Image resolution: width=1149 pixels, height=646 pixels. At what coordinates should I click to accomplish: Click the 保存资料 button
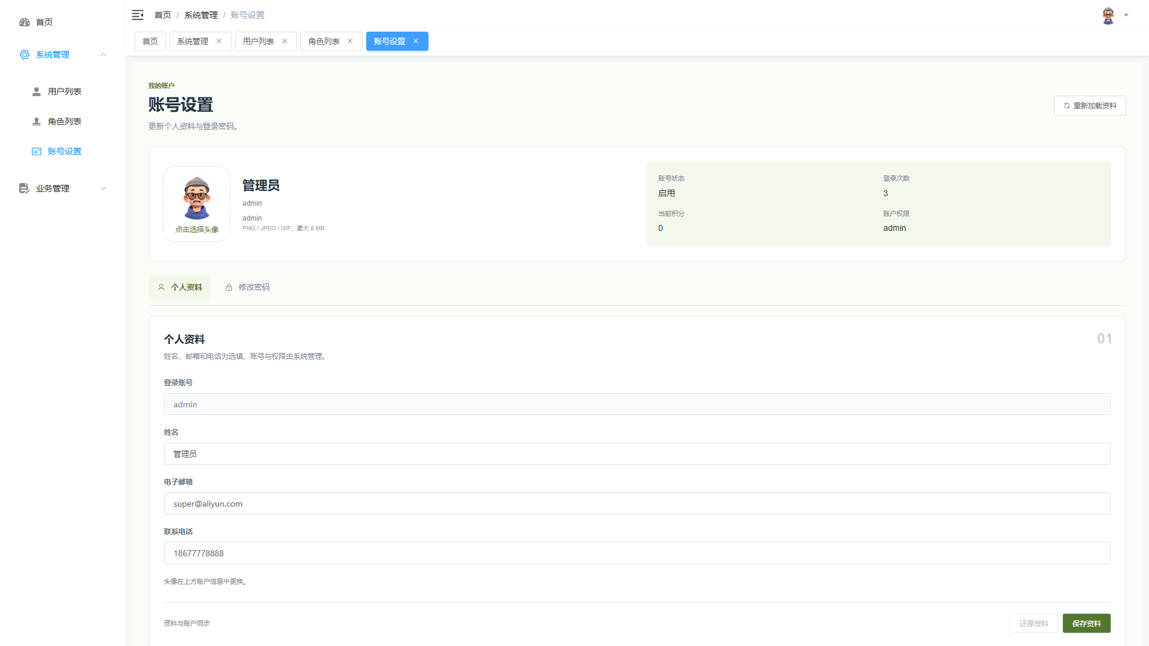pyautogui.click(x=1087, y=623)
